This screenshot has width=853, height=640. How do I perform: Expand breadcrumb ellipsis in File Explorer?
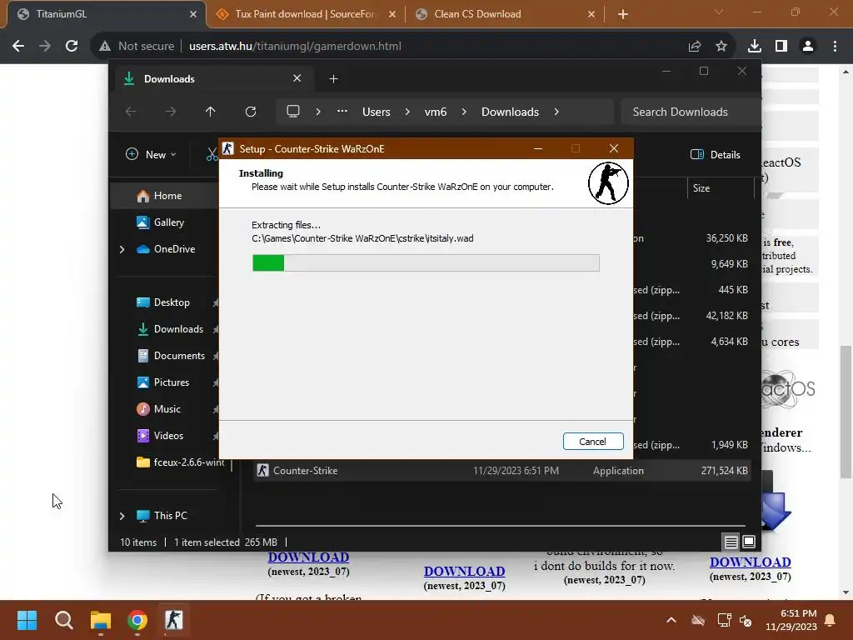coord(342,112)
